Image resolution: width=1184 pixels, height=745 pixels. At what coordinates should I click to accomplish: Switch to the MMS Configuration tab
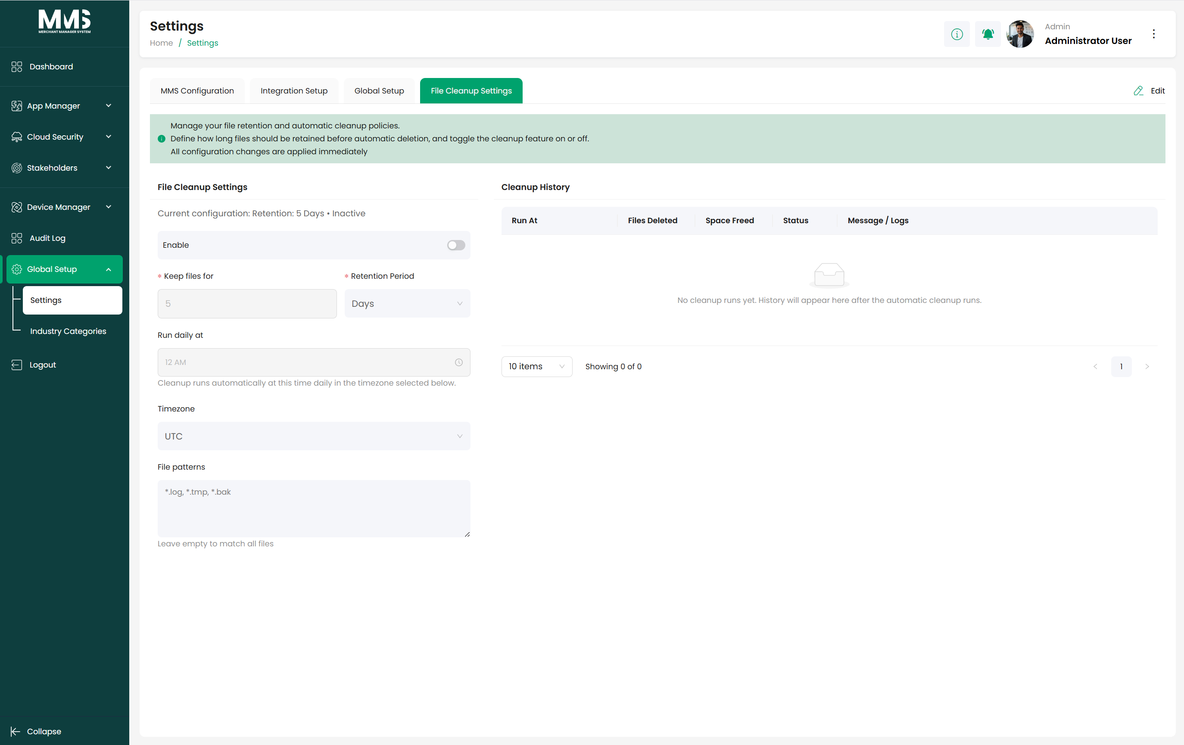click(x=197, y=90)
